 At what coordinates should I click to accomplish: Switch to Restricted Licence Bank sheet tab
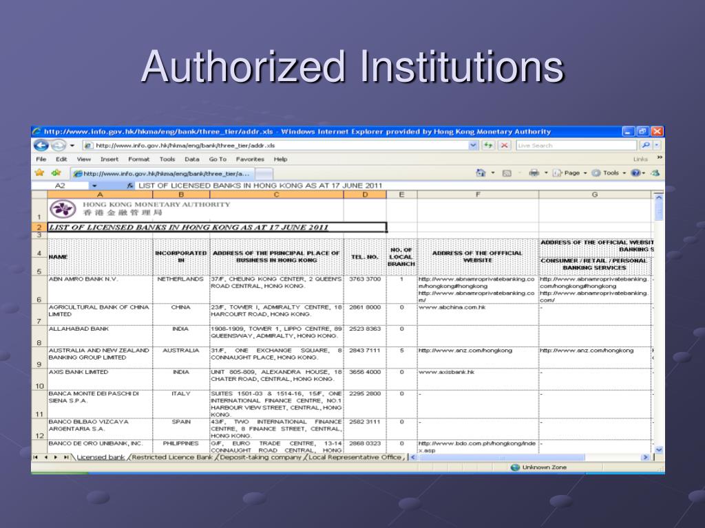click(x=172, y=457)
